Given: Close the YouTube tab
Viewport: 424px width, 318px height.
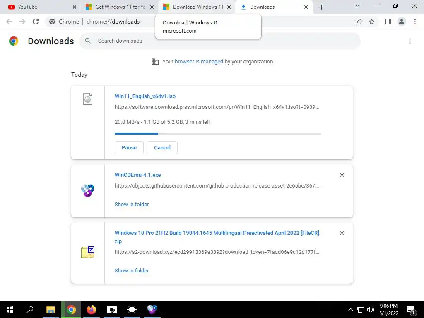Looking at the screenshot, I should 75,7.
